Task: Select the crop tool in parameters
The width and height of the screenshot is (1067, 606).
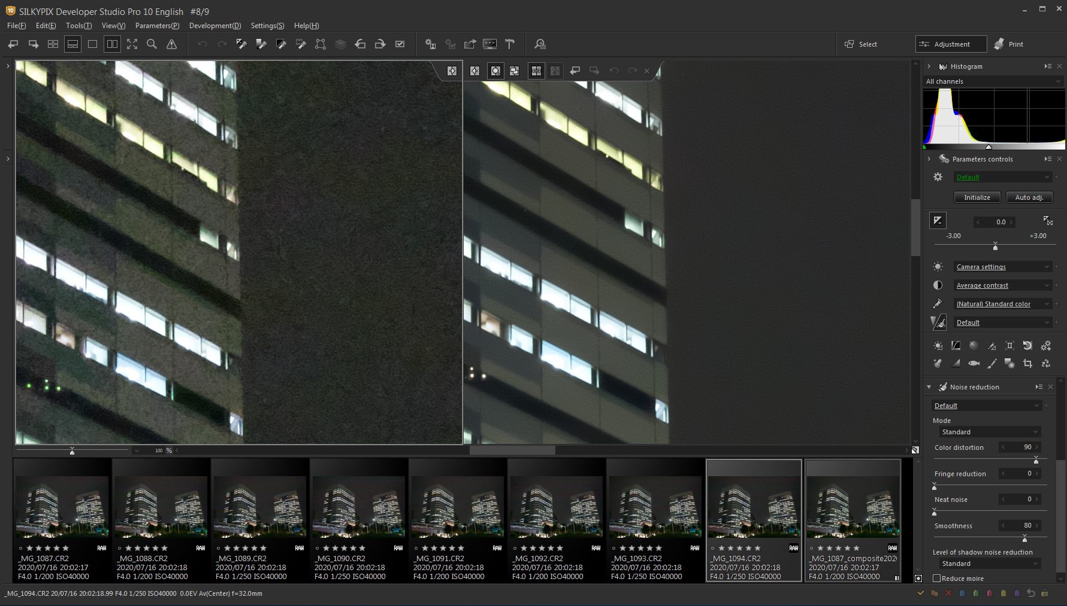Action: pos(1027,363)
